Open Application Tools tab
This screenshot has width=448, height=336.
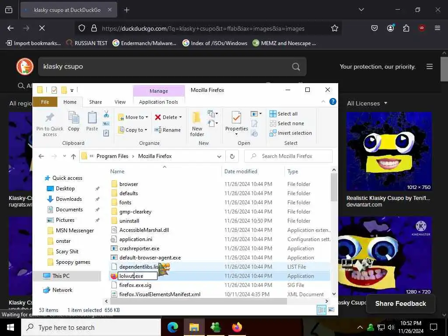tap(158, 102)
